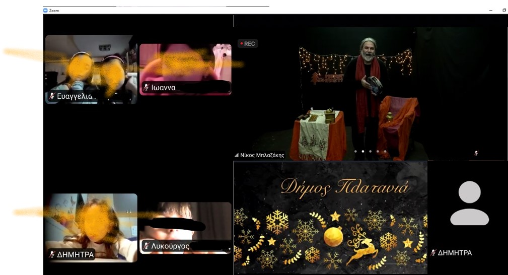Click the Δήμος Πλατανιά banner image
The height and width of the screenshot is (275, 508).
pyautogui.click(x=330, y=218)
